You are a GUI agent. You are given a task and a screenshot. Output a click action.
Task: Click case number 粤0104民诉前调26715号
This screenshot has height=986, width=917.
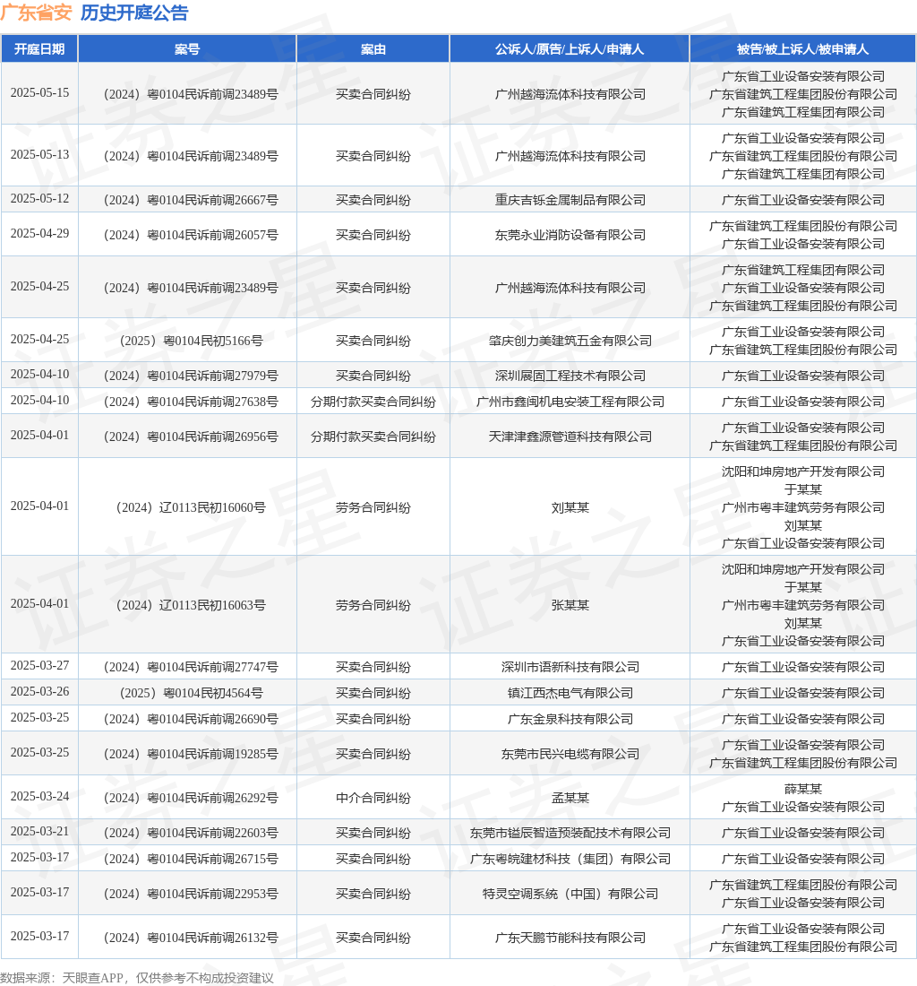191,859
